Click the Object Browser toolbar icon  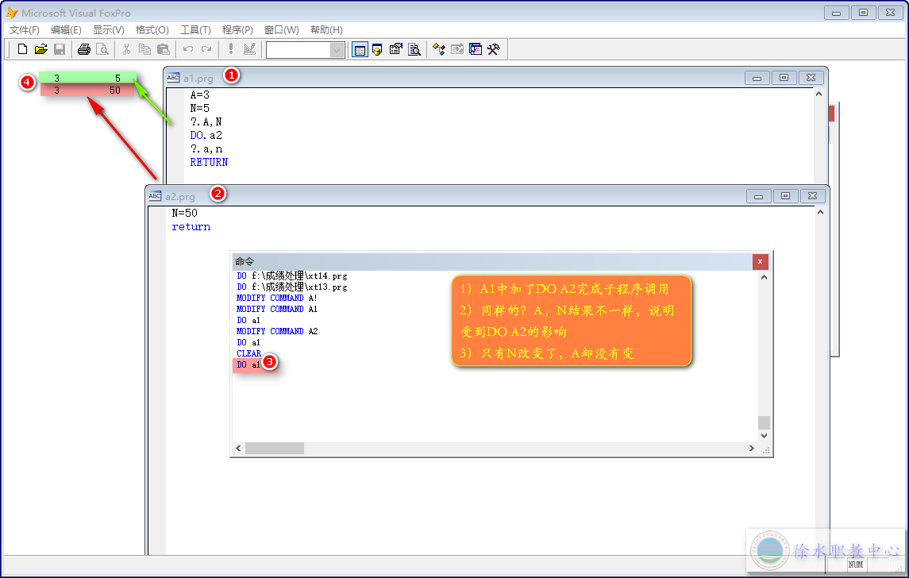[x=457, y=49]
